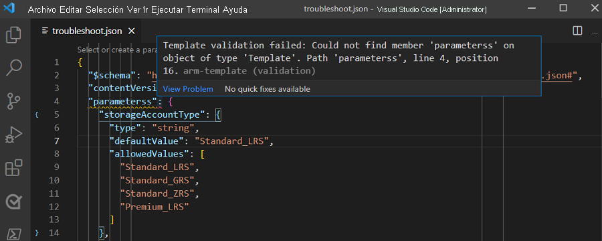Click the "defaultValue" key on line 7

(x=146, y=141)
